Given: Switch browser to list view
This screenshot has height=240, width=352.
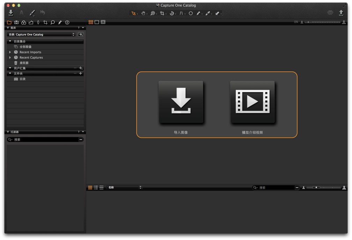Looking at the screenshot, I should coord(96,188).
